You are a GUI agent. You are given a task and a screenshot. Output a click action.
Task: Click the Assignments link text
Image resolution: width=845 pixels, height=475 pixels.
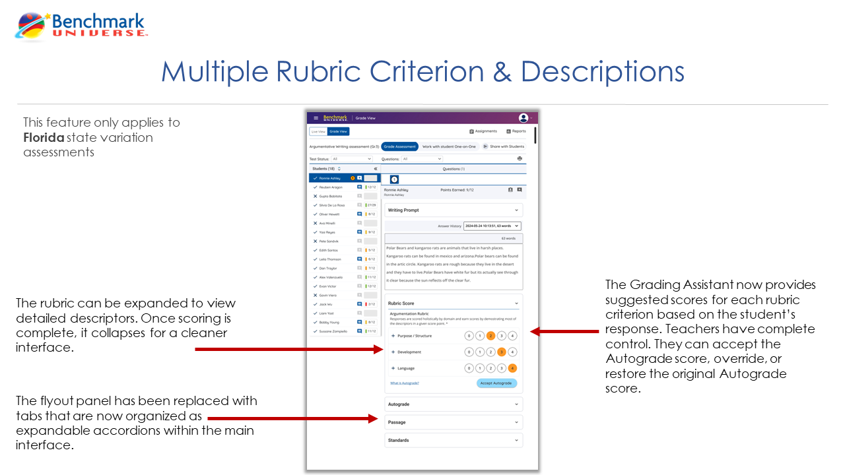(486, 131)
